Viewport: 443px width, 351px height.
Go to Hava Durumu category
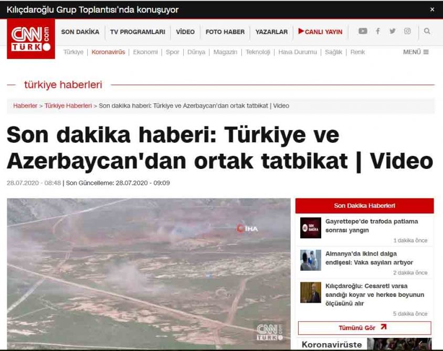tap(298, 52)
